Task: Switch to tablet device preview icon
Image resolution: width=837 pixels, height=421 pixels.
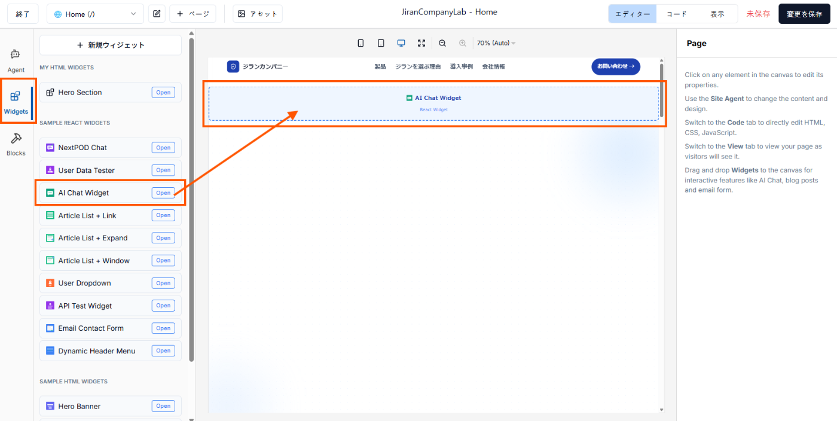Action: tap(381, 43)
